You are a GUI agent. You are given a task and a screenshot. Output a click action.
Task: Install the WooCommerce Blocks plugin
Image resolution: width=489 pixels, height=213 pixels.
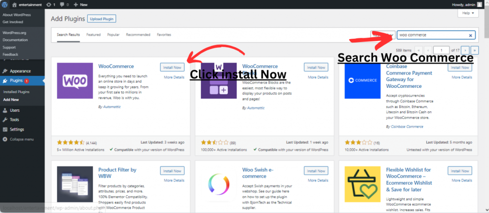tap(316, 67)
